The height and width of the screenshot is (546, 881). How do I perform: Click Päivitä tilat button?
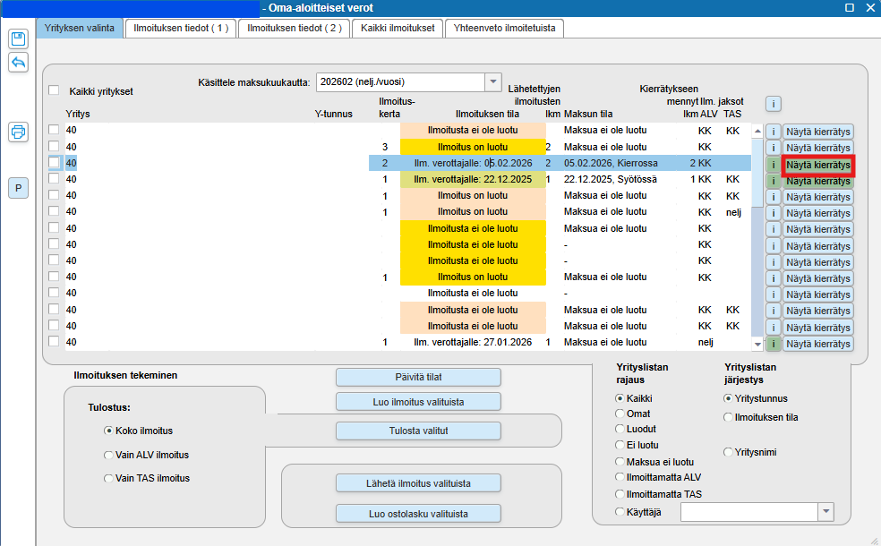(418, 377)
